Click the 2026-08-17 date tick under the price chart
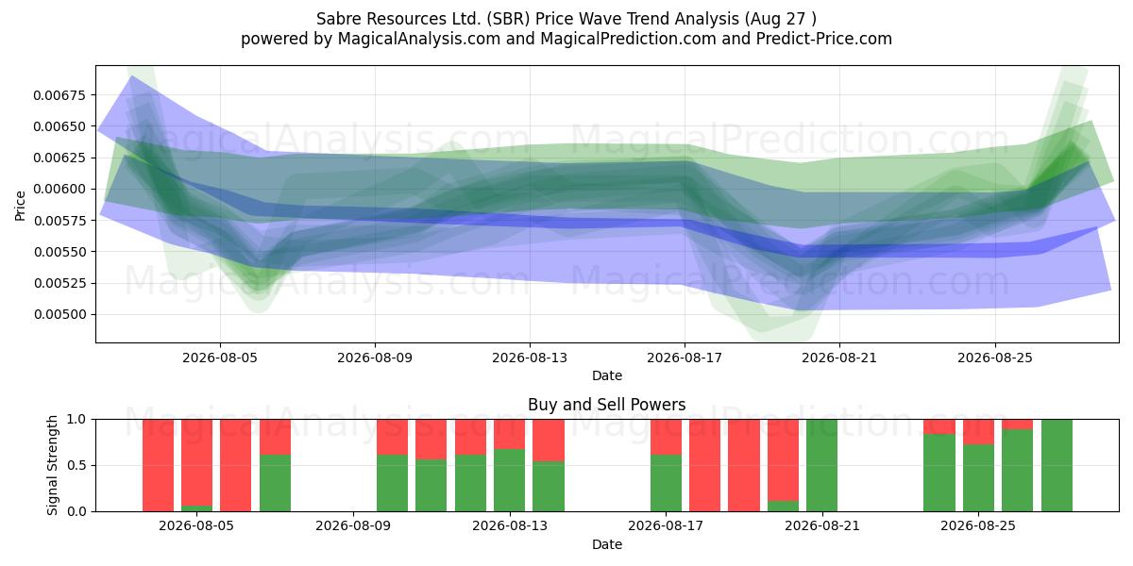The width and height of the screenshot is (1133, 566). click(685, 358)
